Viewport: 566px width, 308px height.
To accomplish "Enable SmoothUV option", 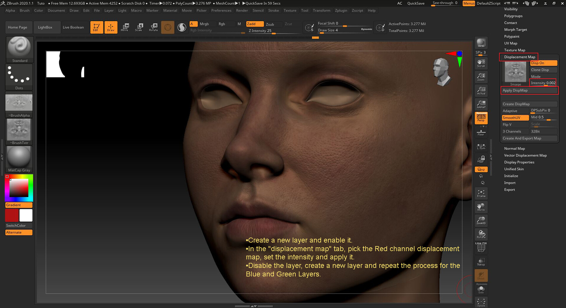I will (515, 118).
